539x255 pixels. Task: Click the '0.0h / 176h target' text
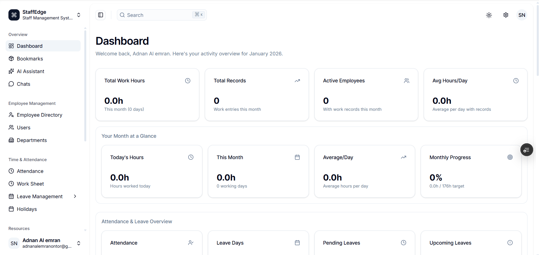point(447,186)
